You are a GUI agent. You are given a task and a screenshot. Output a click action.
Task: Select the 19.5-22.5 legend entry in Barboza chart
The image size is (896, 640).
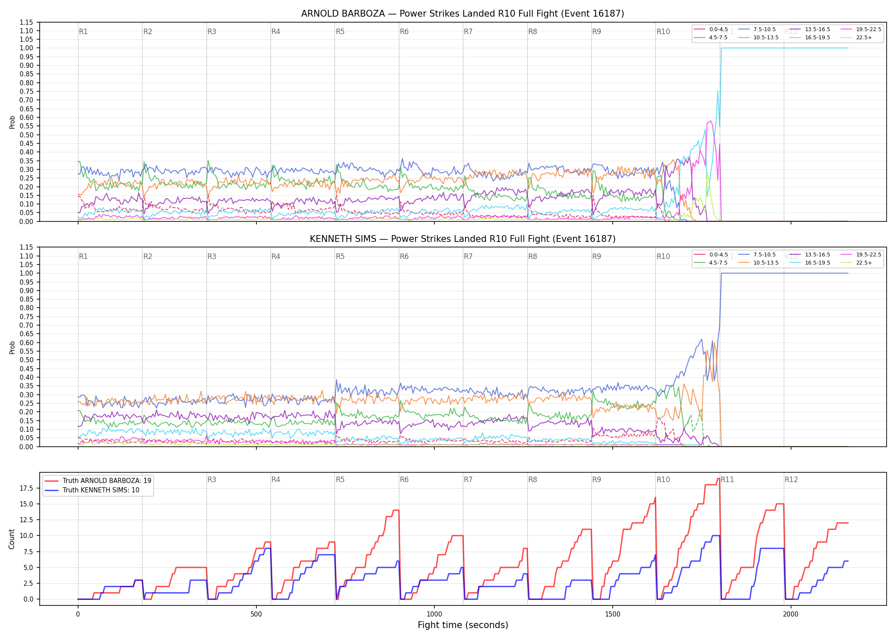point(861,29)
